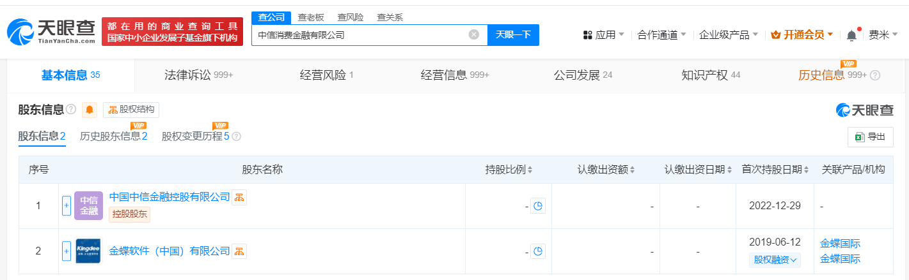
Task: Switch to the 公司发展 tab
Action: tap(583, 75)
